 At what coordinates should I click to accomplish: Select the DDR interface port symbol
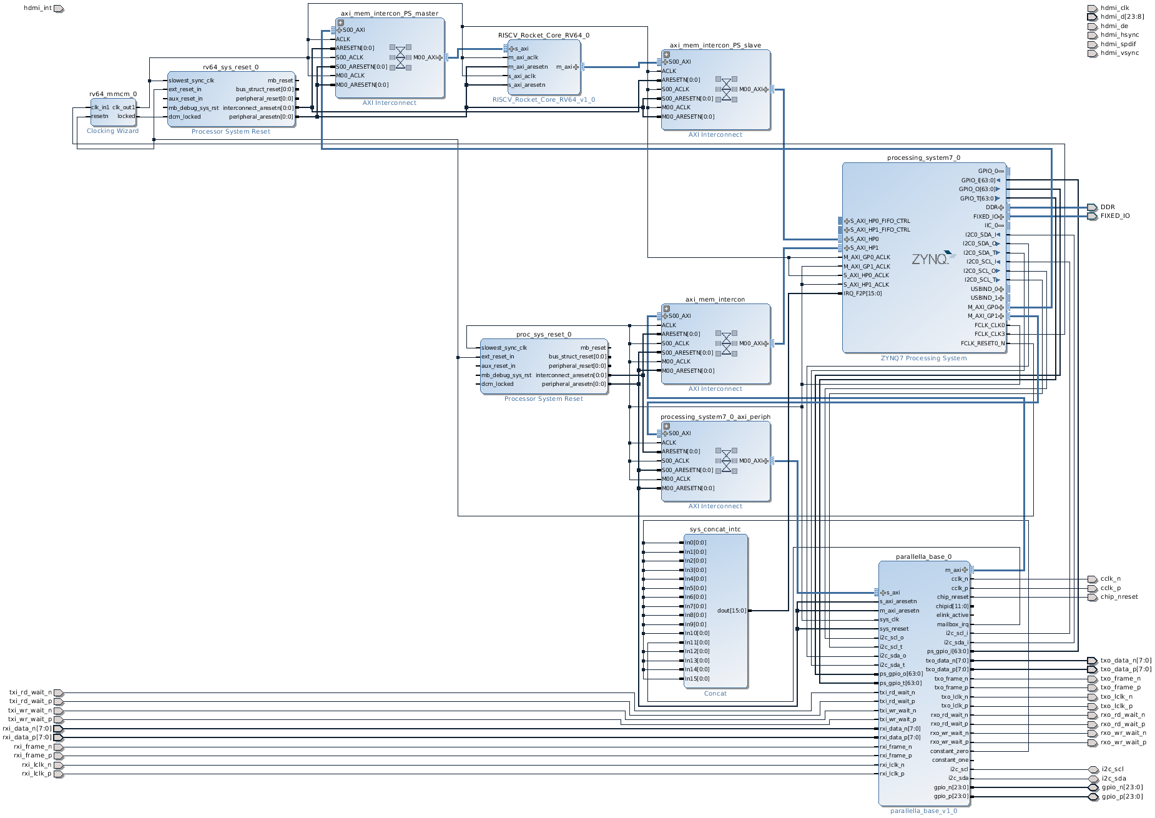pos(1092,207)
